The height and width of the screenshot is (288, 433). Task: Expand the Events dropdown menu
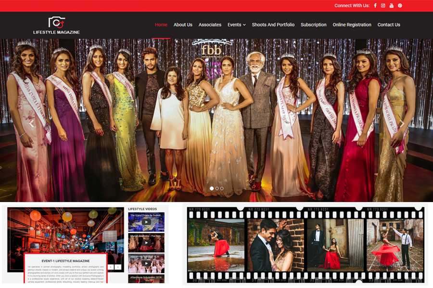click(x=236, y=25)
